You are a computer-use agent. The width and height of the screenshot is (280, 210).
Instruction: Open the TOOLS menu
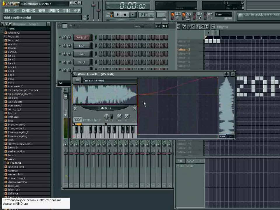click(x=66, y=11)
